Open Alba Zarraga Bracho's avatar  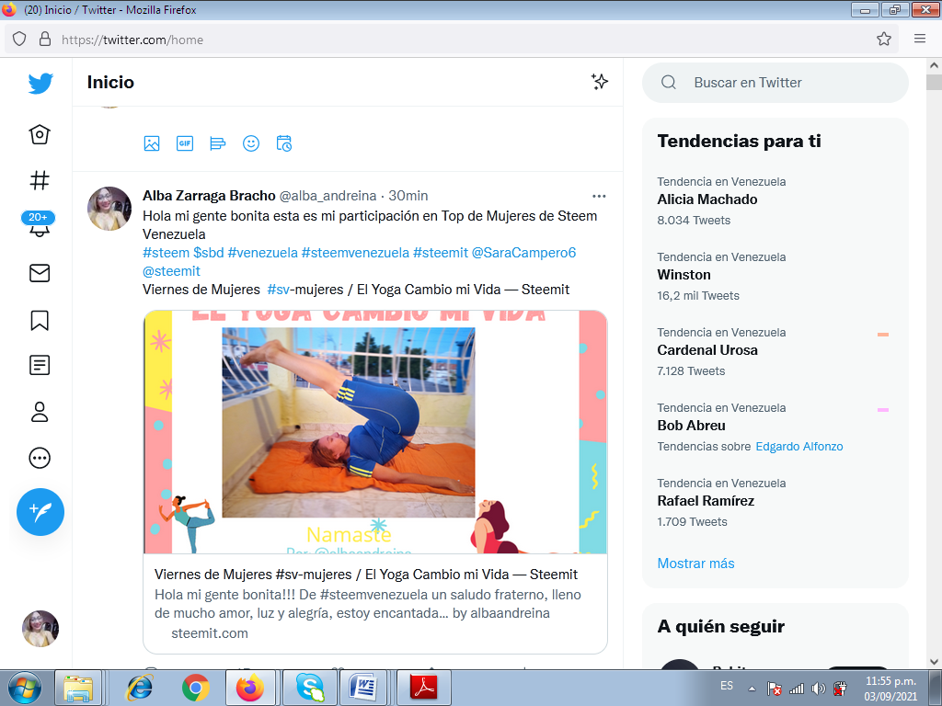[x=109, y=209]
